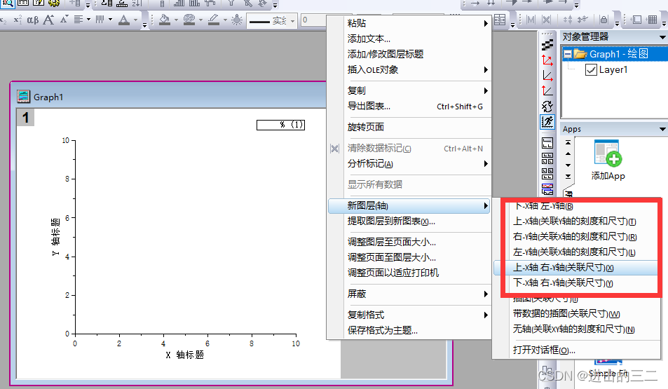Click the red rescale axes icon

547,60
